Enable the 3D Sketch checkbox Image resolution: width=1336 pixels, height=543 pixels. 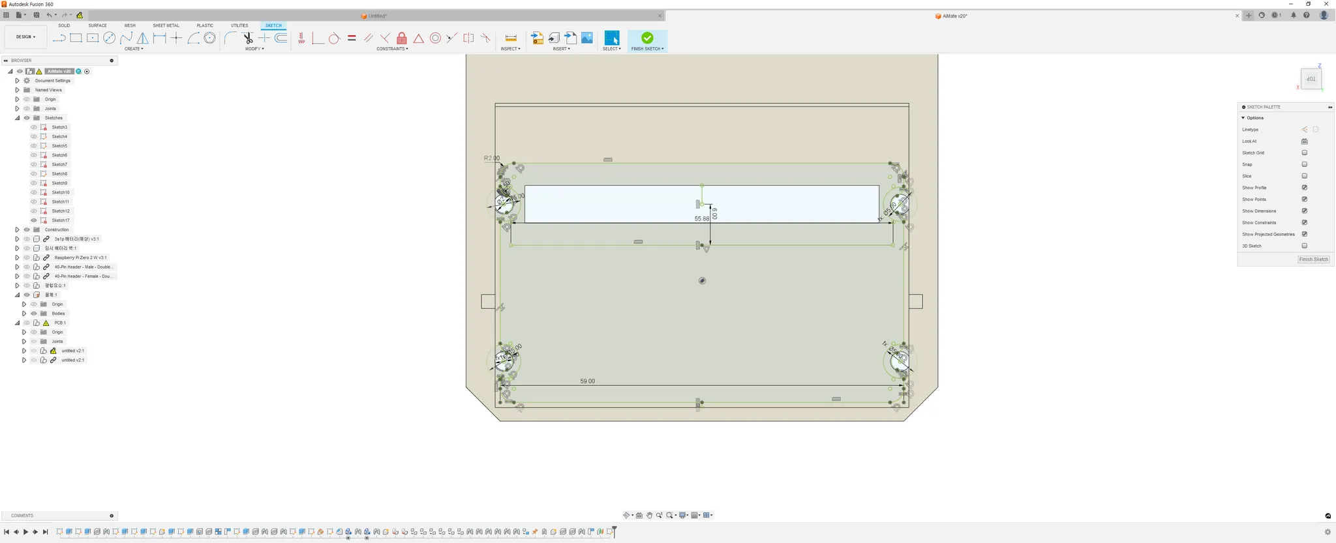tap(1305, 246)
